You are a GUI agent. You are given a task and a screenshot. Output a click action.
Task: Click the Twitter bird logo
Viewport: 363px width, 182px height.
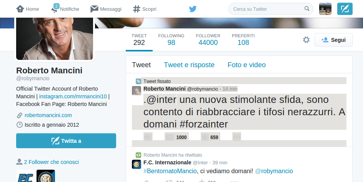click(x=193, y=9)
